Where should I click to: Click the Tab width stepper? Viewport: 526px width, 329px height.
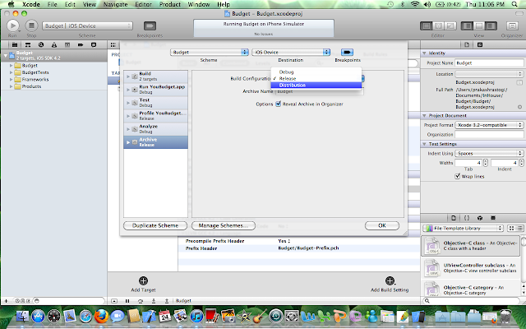(485, 163)
